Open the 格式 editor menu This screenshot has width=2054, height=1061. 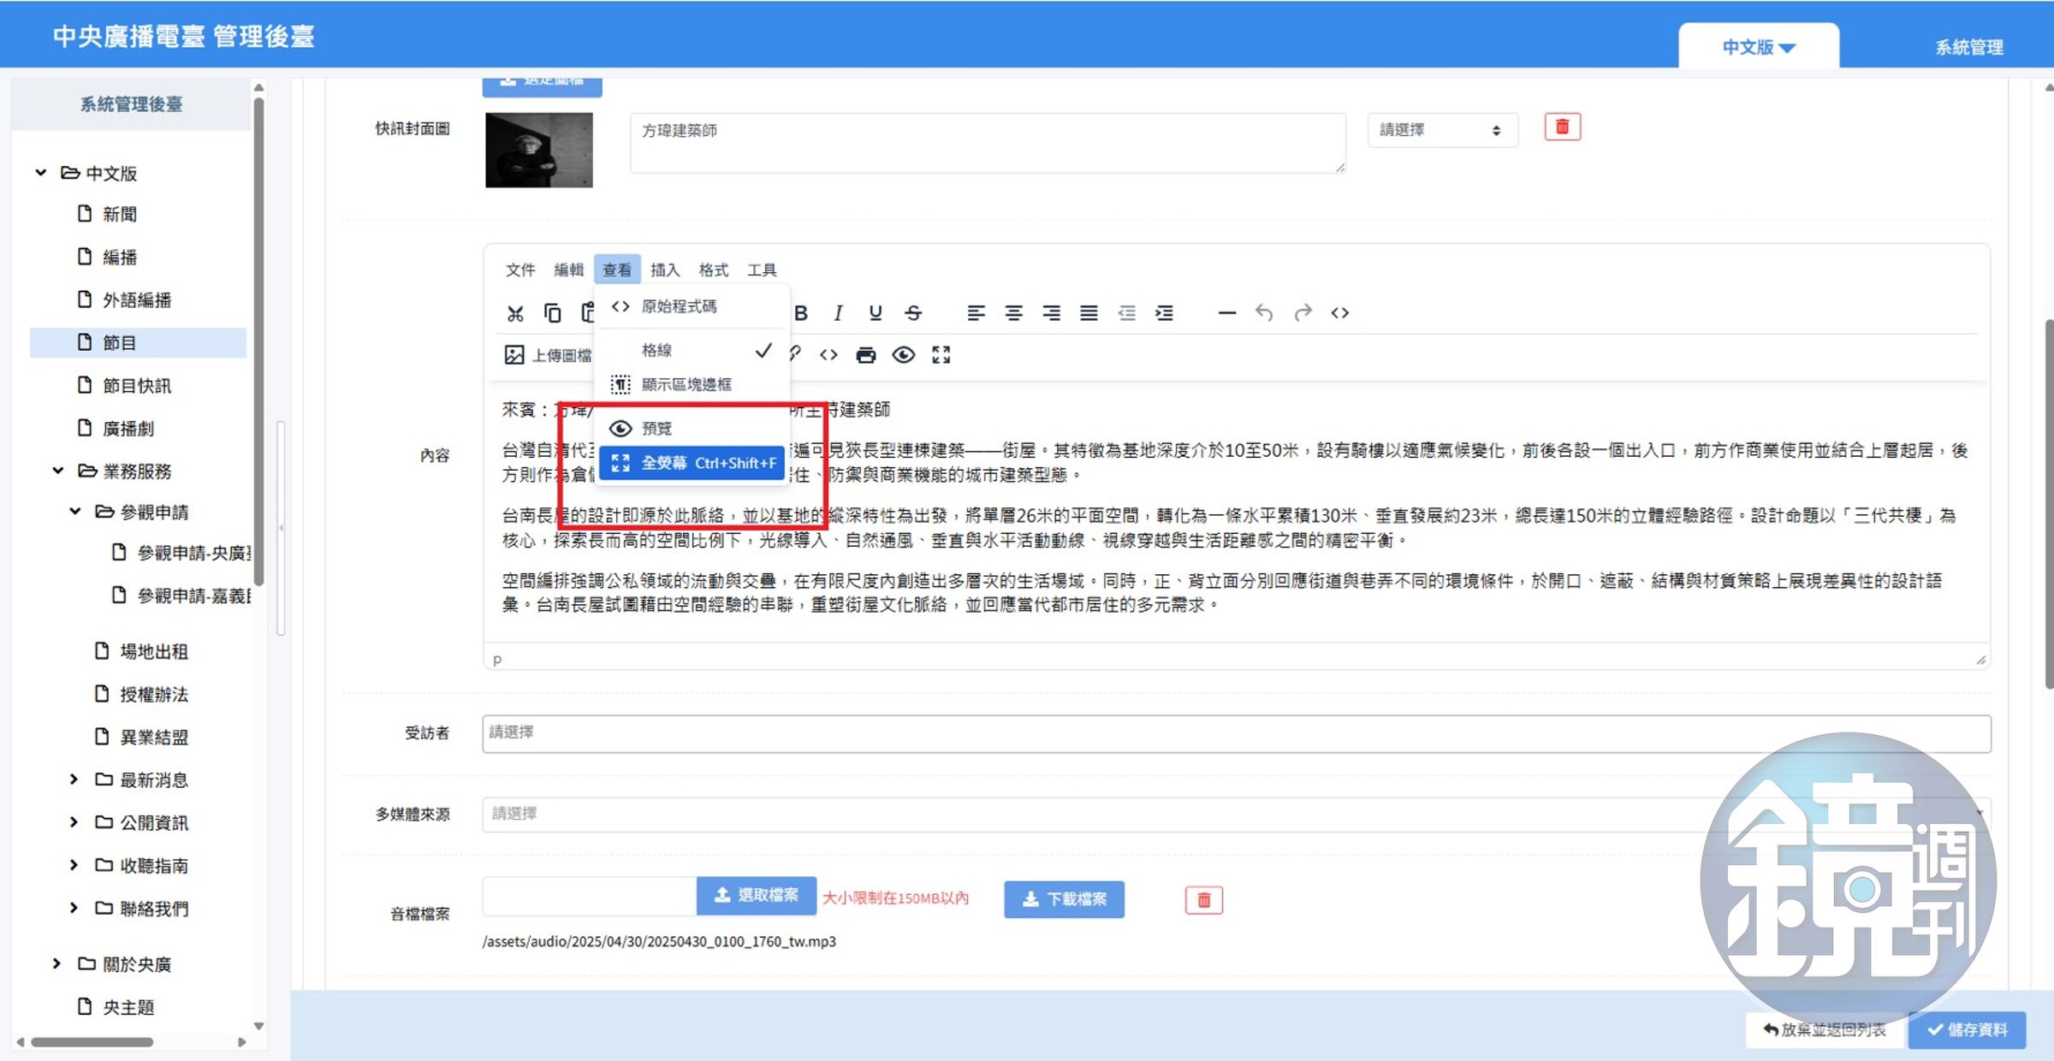713,270
